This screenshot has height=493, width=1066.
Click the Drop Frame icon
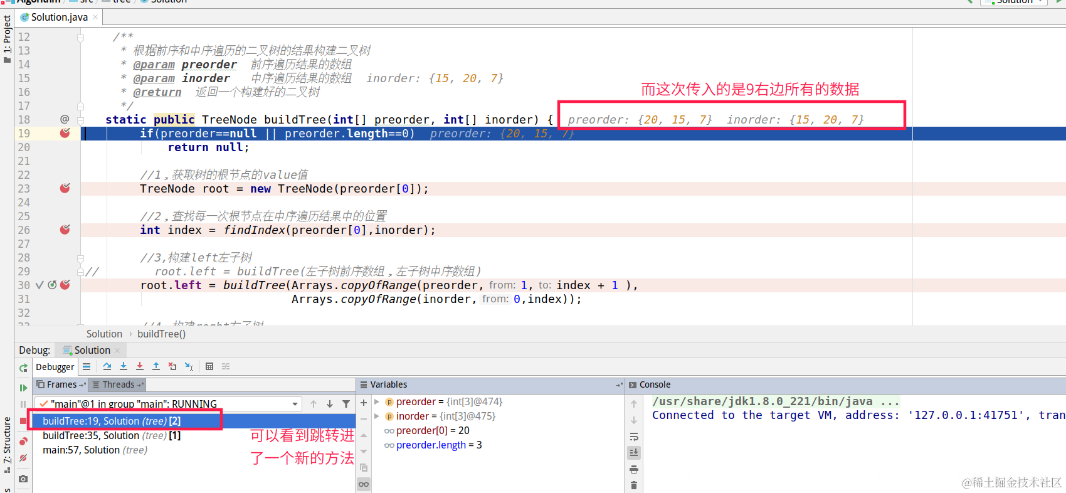point(172,367)
